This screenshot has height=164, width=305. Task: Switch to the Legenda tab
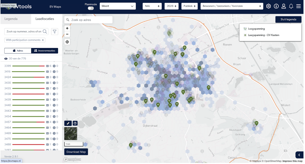coord(11,19)
